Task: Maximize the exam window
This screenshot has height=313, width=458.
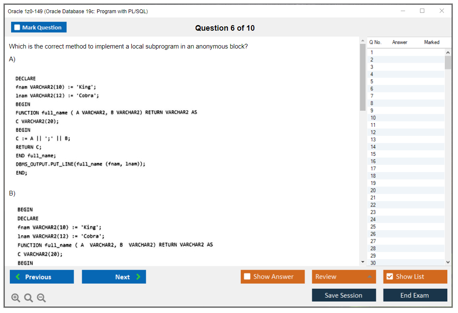Action: [x=422, y=11]
